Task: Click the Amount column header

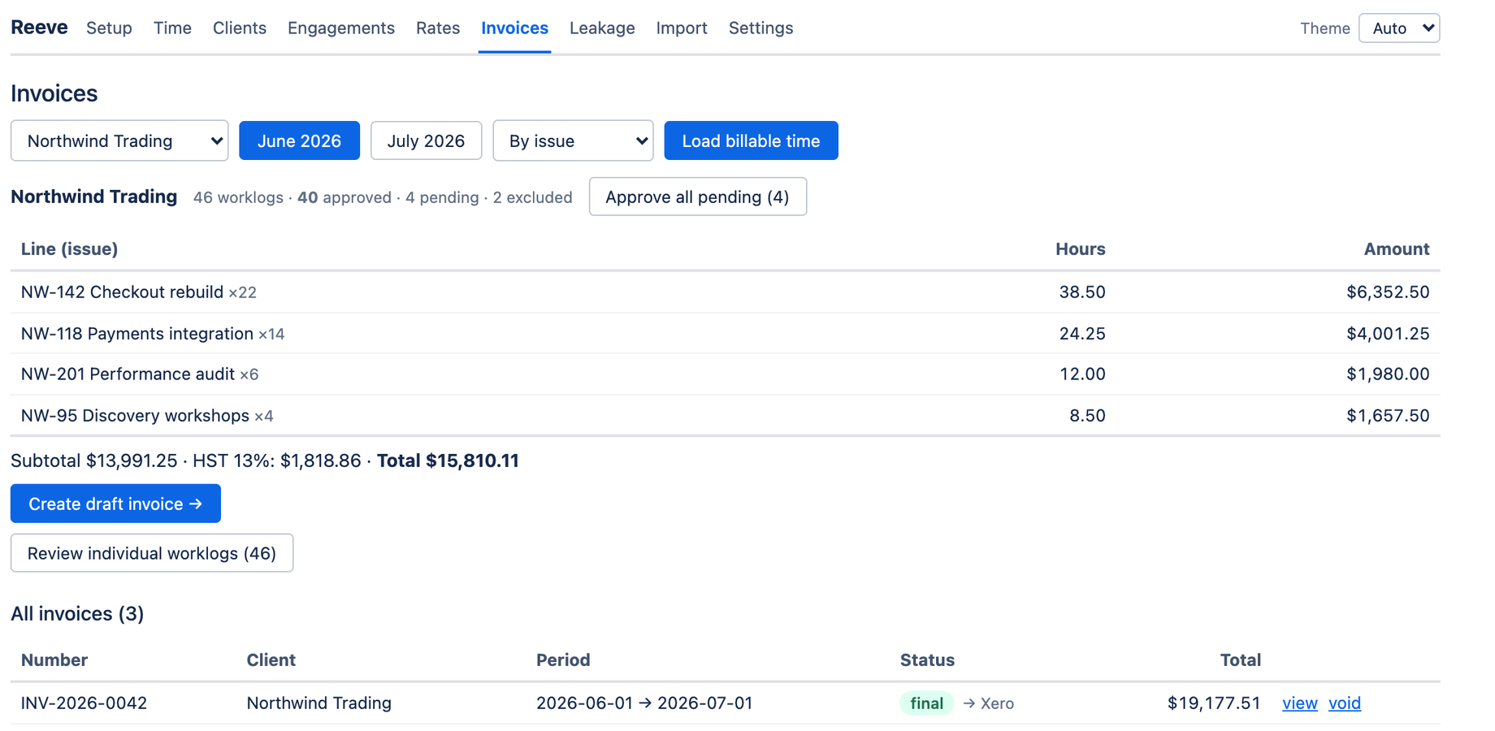Action: click(1397, 249)
